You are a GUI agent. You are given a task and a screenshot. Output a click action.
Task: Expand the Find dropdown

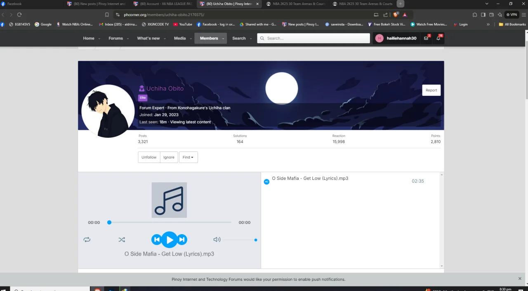click(x=188, y=157)
